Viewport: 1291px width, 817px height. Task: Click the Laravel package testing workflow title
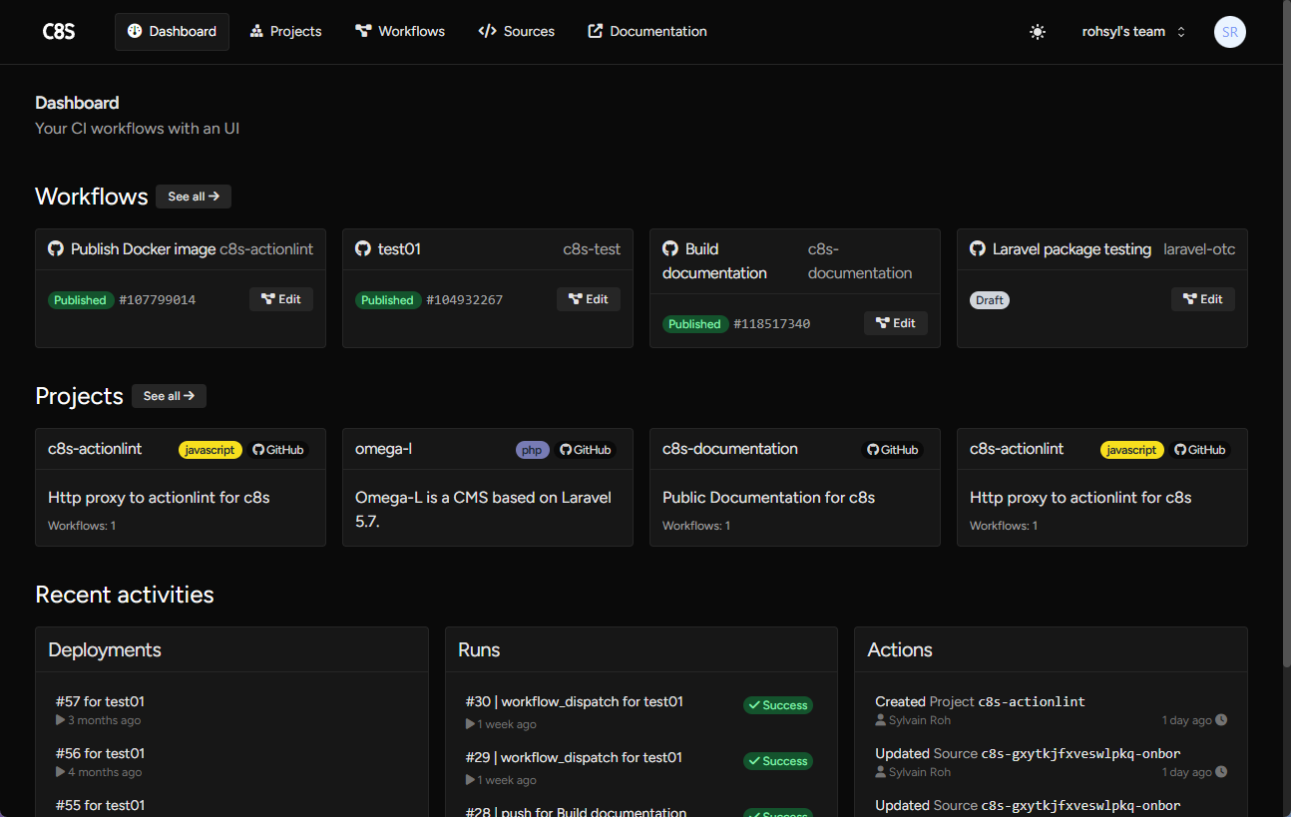(x=1072, y=249)
